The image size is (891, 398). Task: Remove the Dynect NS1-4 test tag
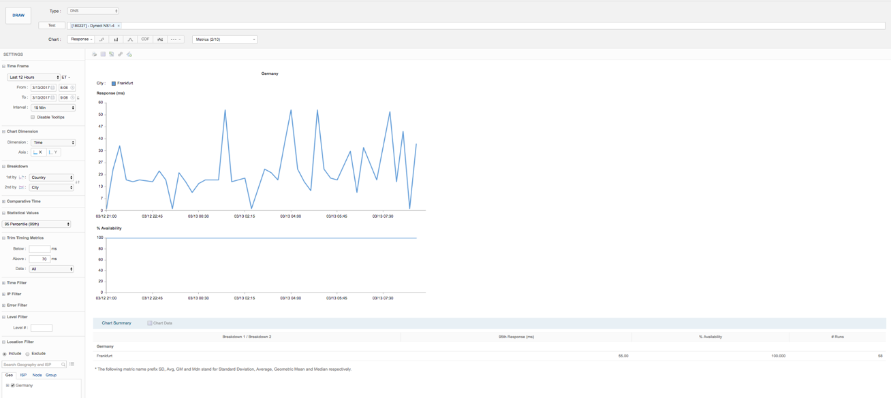coord(119,26)
